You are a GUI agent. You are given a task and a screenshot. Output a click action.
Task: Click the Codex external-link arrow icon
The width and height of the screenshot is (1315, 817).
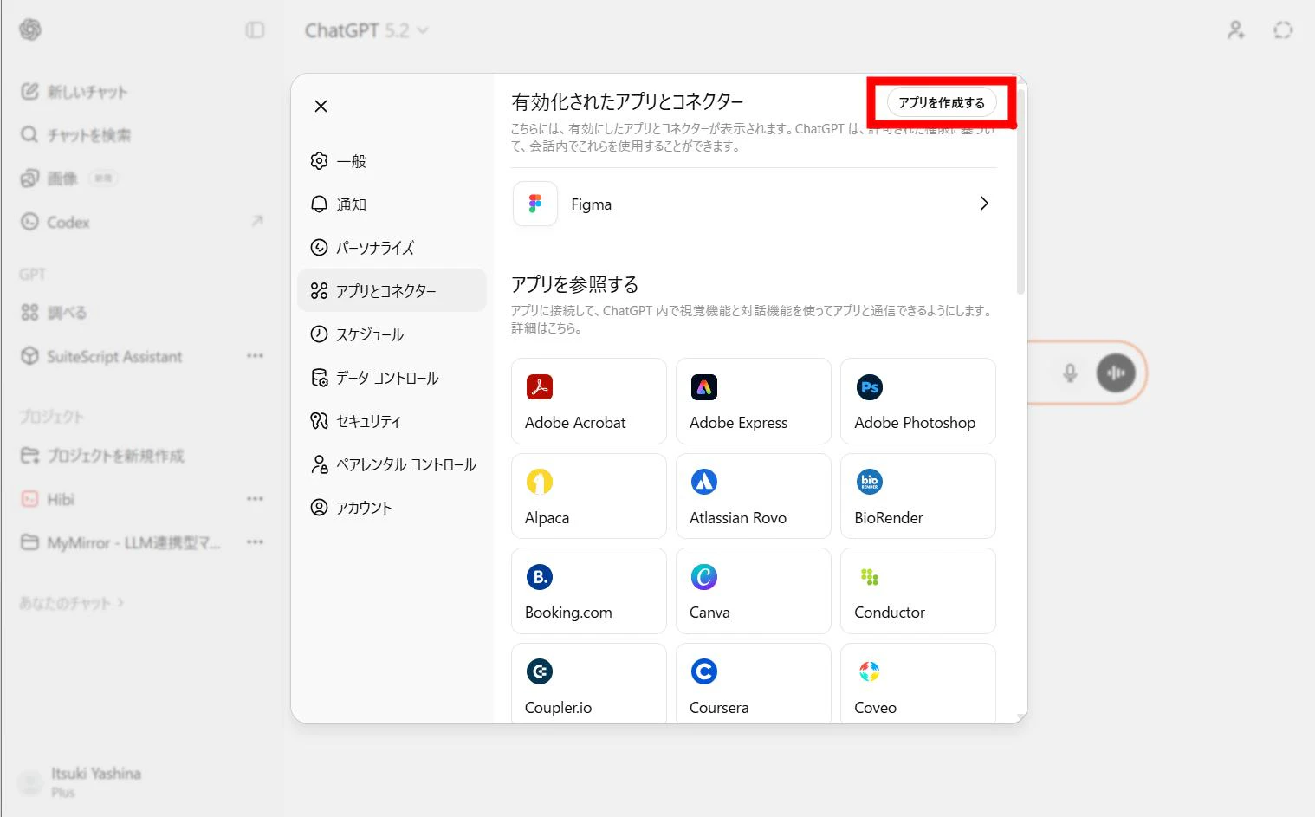click(x=257, y=221)
